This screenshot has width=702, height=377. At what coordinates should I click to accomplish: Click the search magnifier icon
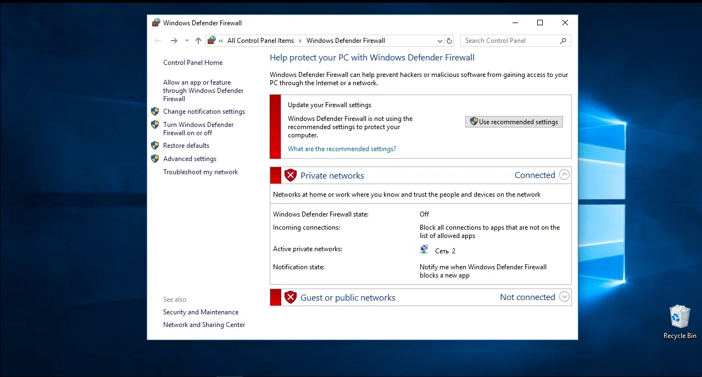563,41
